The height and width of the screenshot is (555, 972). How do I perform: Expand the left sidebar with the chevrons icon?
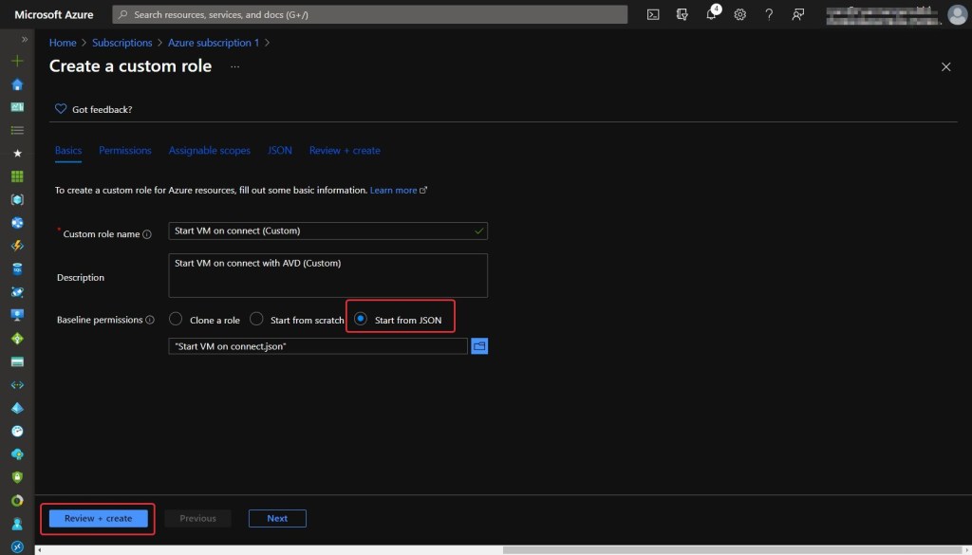[25, 40]
